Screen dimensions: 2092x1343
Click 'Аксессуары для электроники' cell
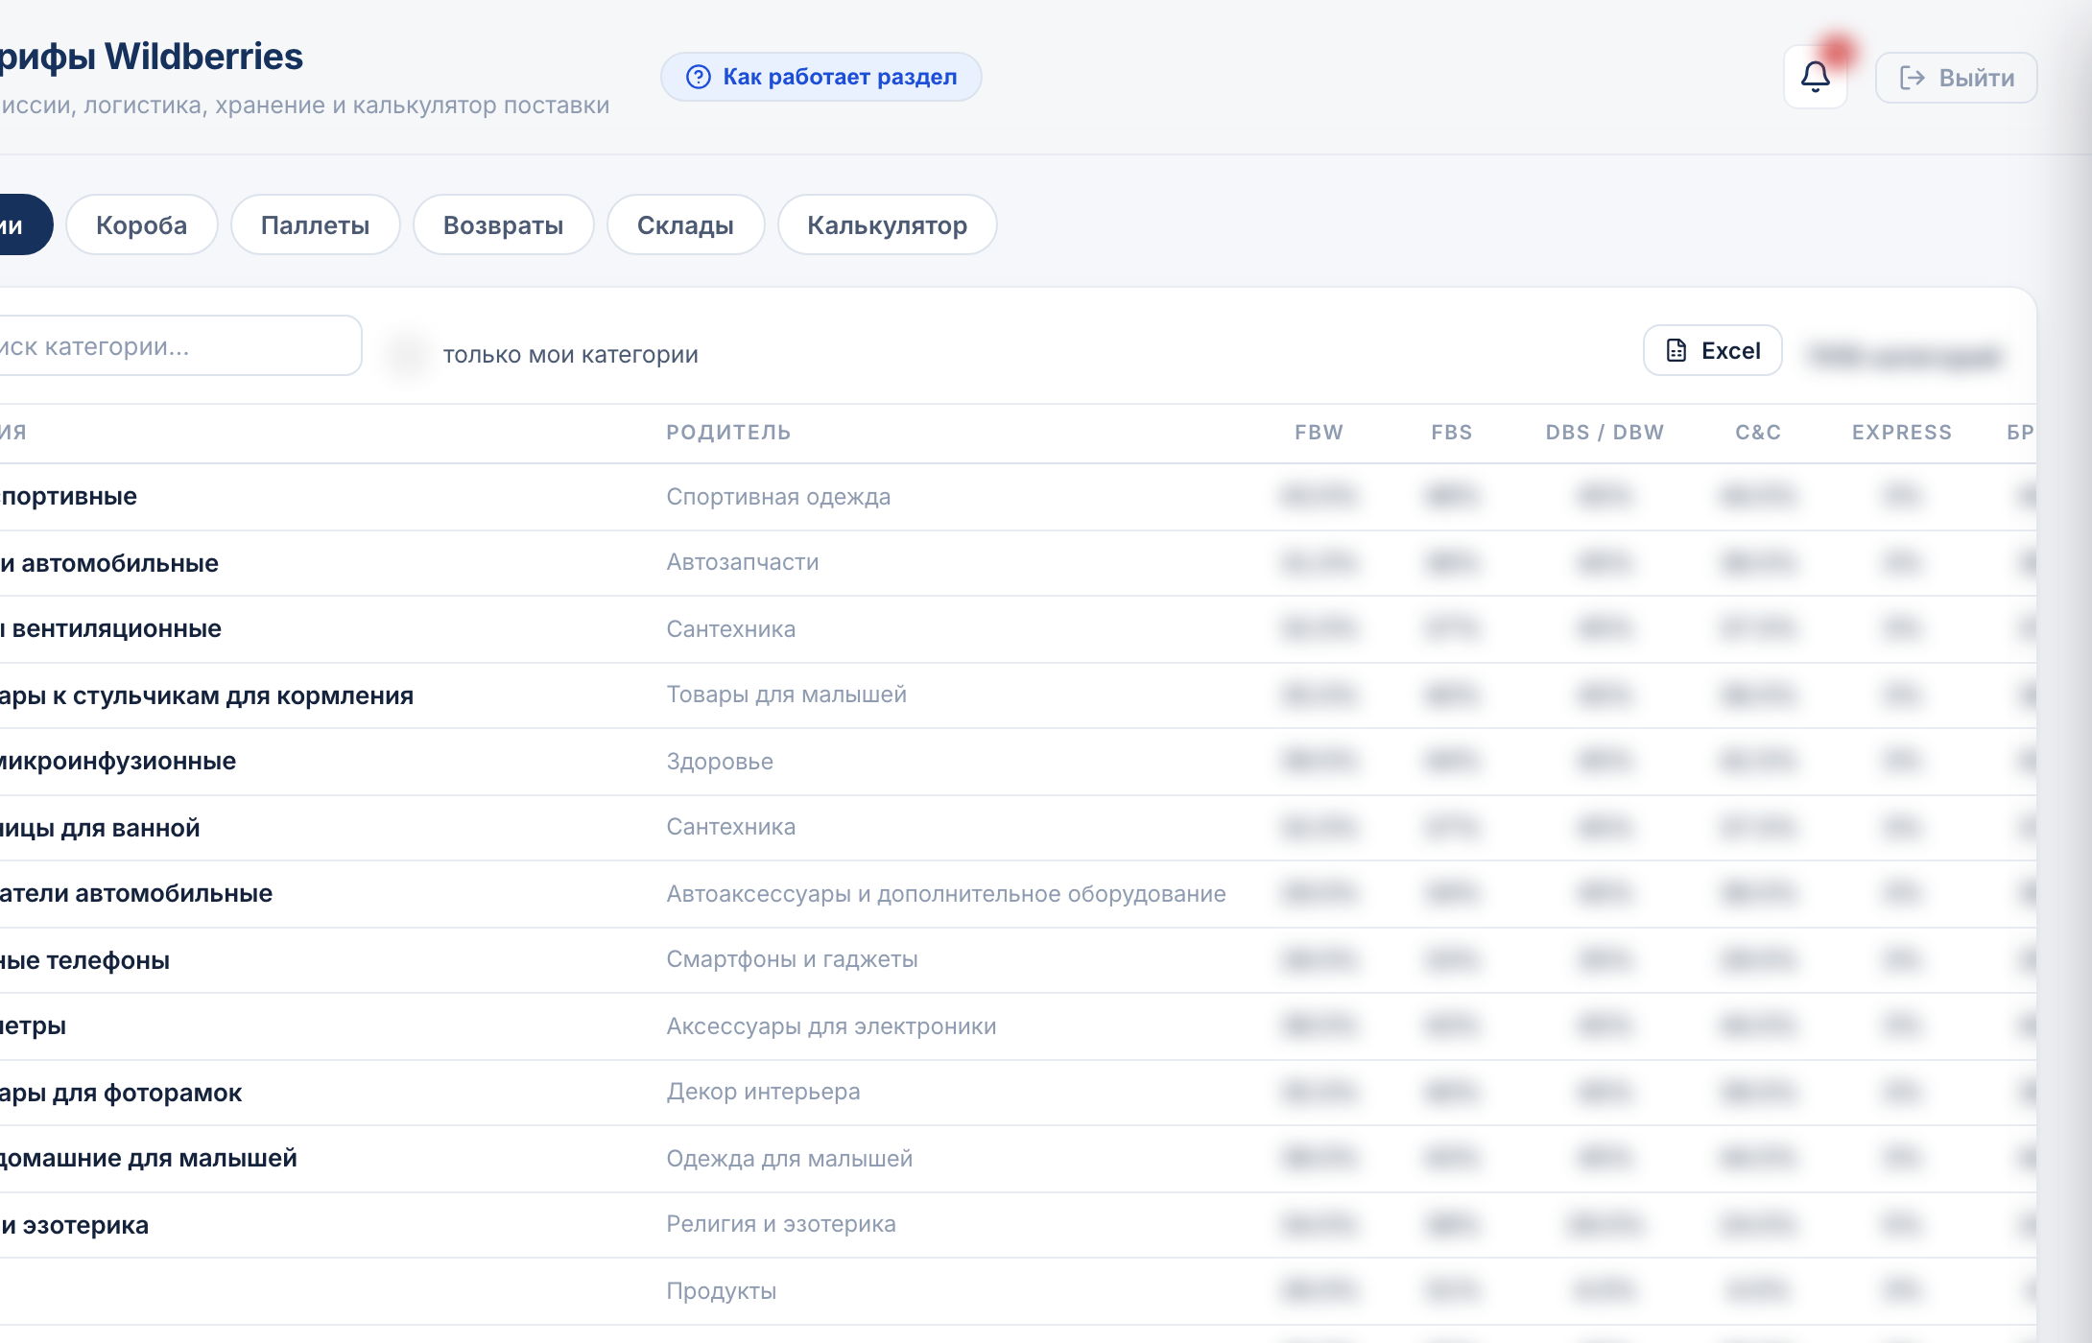click(831, 1026)
